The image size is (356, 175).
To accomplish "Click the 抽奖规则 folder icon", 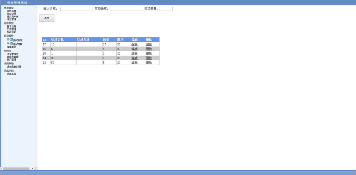I will 11,40.
